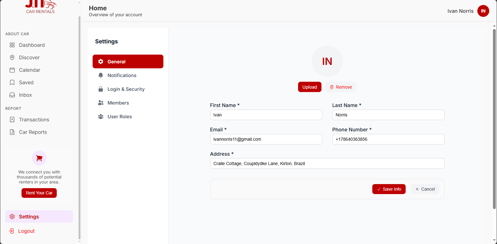The width and height of the screenshot is (497, 244).
Task: Save Info for the profile
Action: pyautogui.click(x=389, y=189)
